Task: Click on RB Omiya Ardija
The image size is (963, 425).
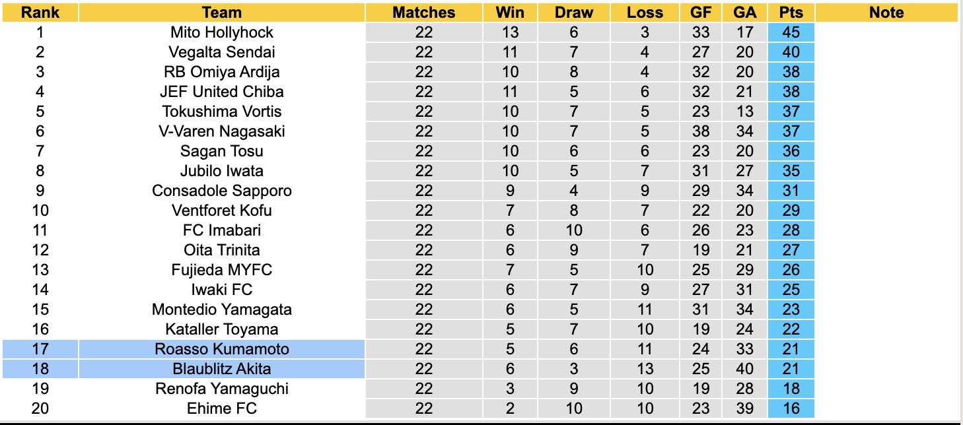Action: (x=222, y=72)
